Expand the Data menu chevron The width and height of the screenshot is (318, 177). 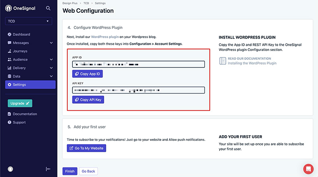[x=51, y=76]
